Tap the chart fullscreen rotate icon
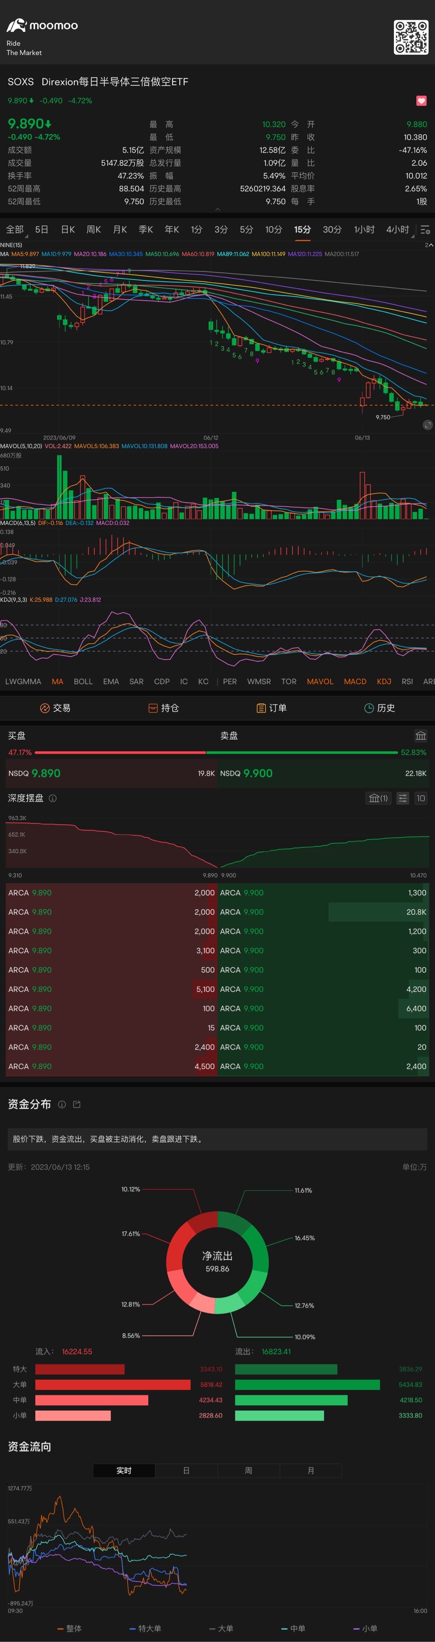Viewport: 435px width, 1642px height. tap(428, 425)
